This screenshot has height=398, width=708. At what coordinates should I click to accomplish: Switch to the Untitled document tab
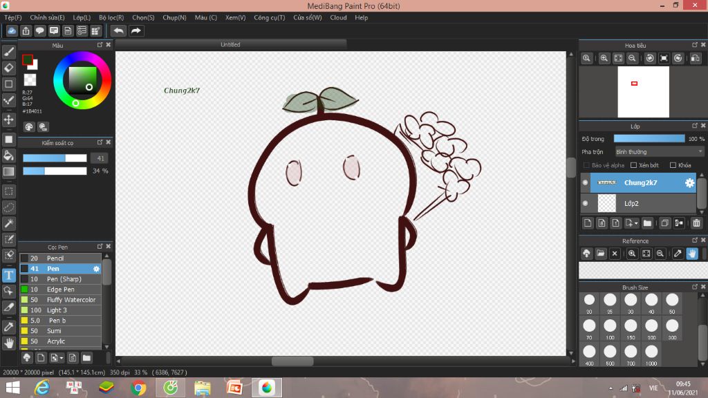pos(231,45)
